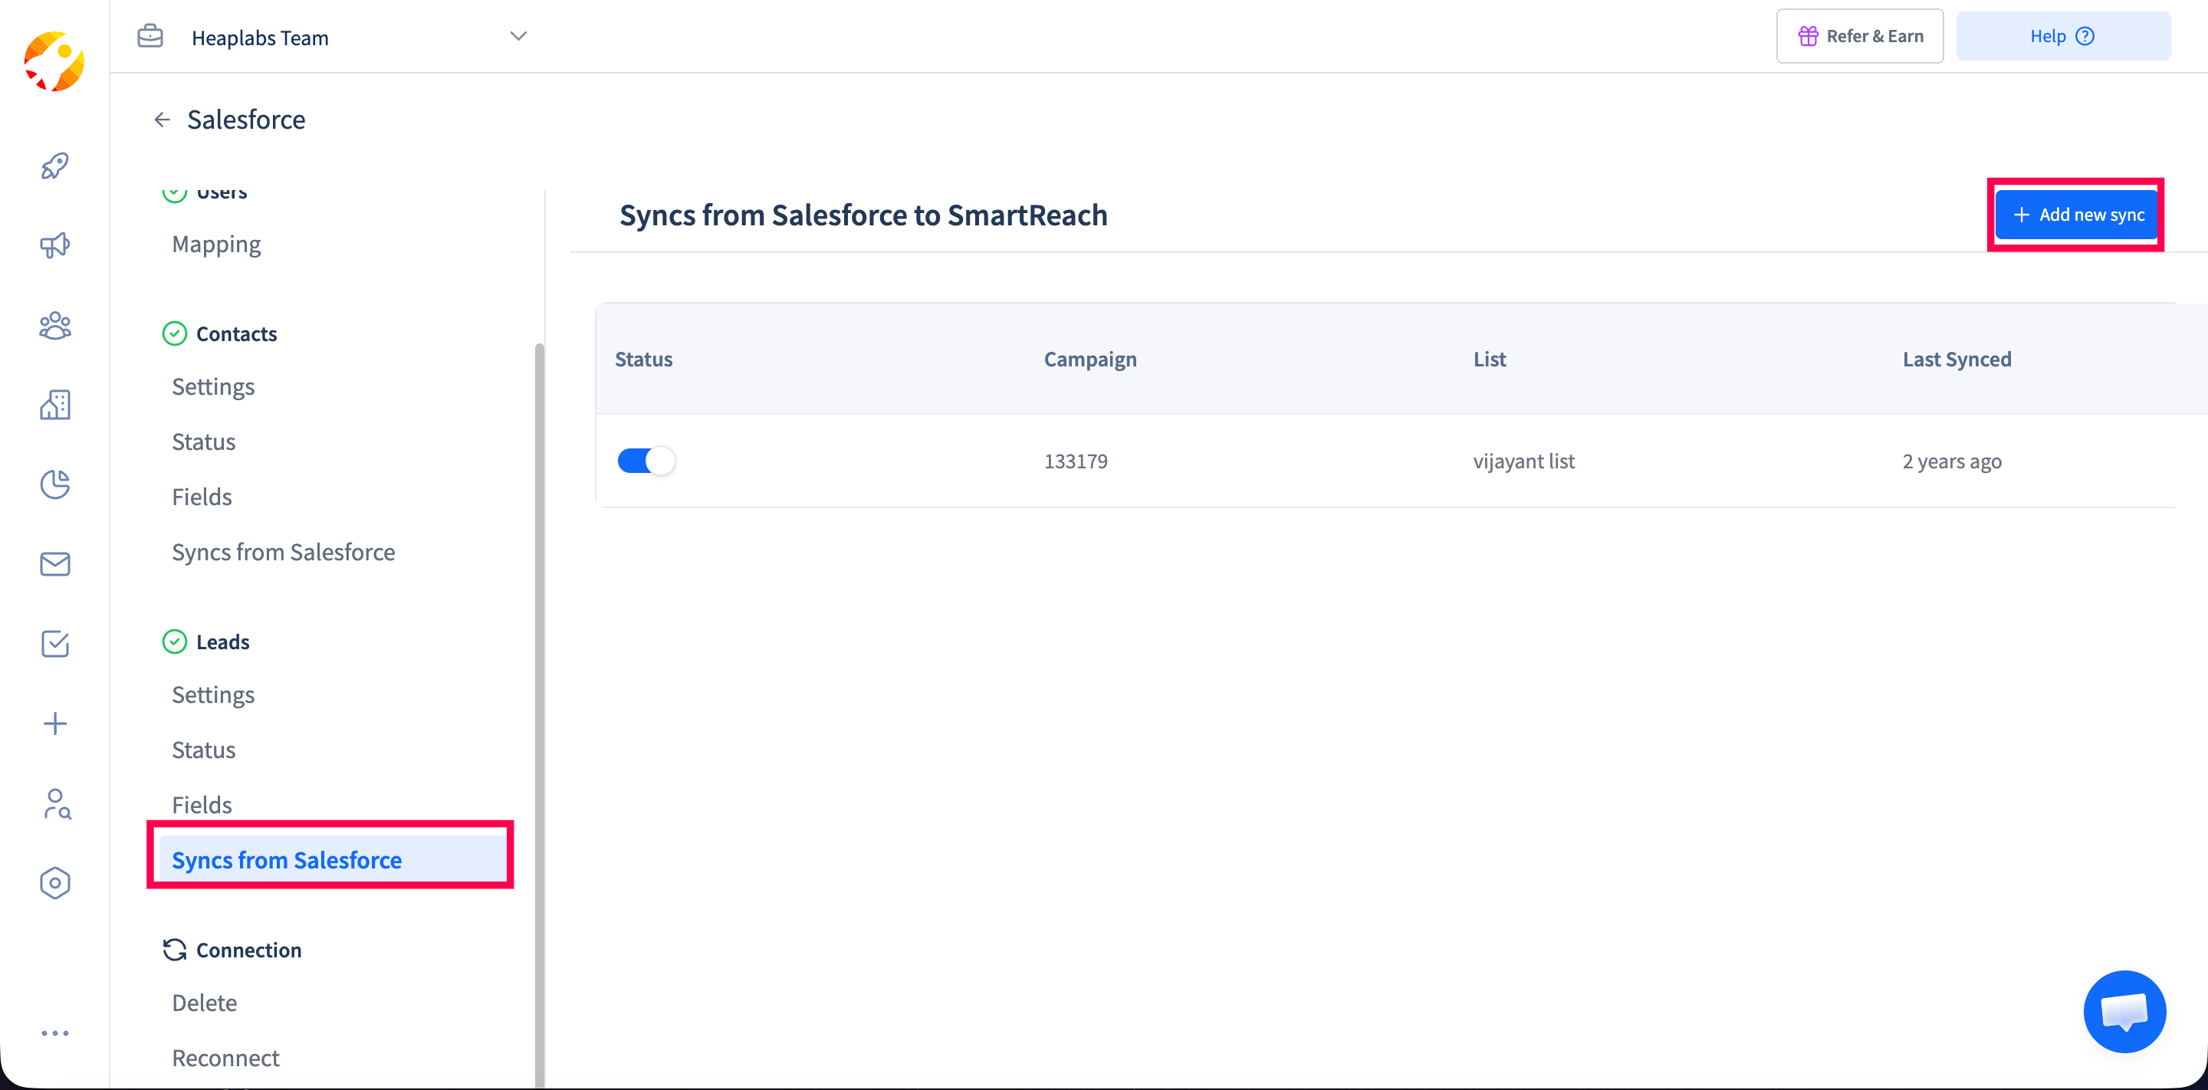Open the envelope inbox icon

click(x=55, y=564)
